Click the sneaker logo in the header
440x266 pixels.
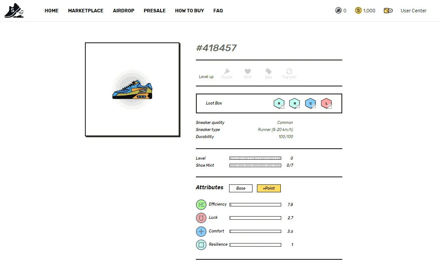coord(14,11)
